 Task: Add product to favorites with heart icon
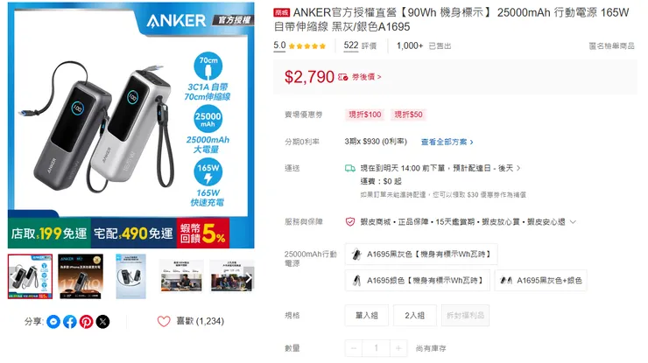coord(164,321)
